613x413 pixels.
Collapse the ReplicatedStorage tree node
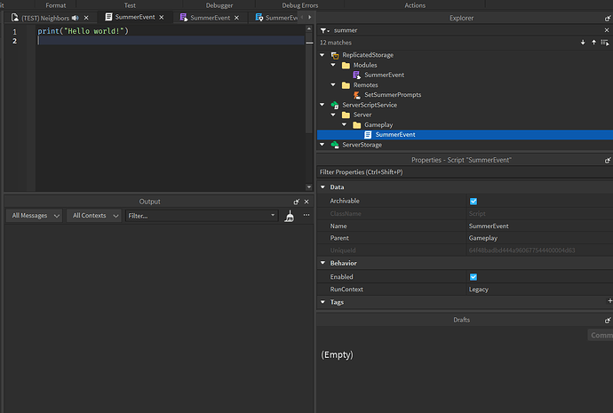[322, 55]
